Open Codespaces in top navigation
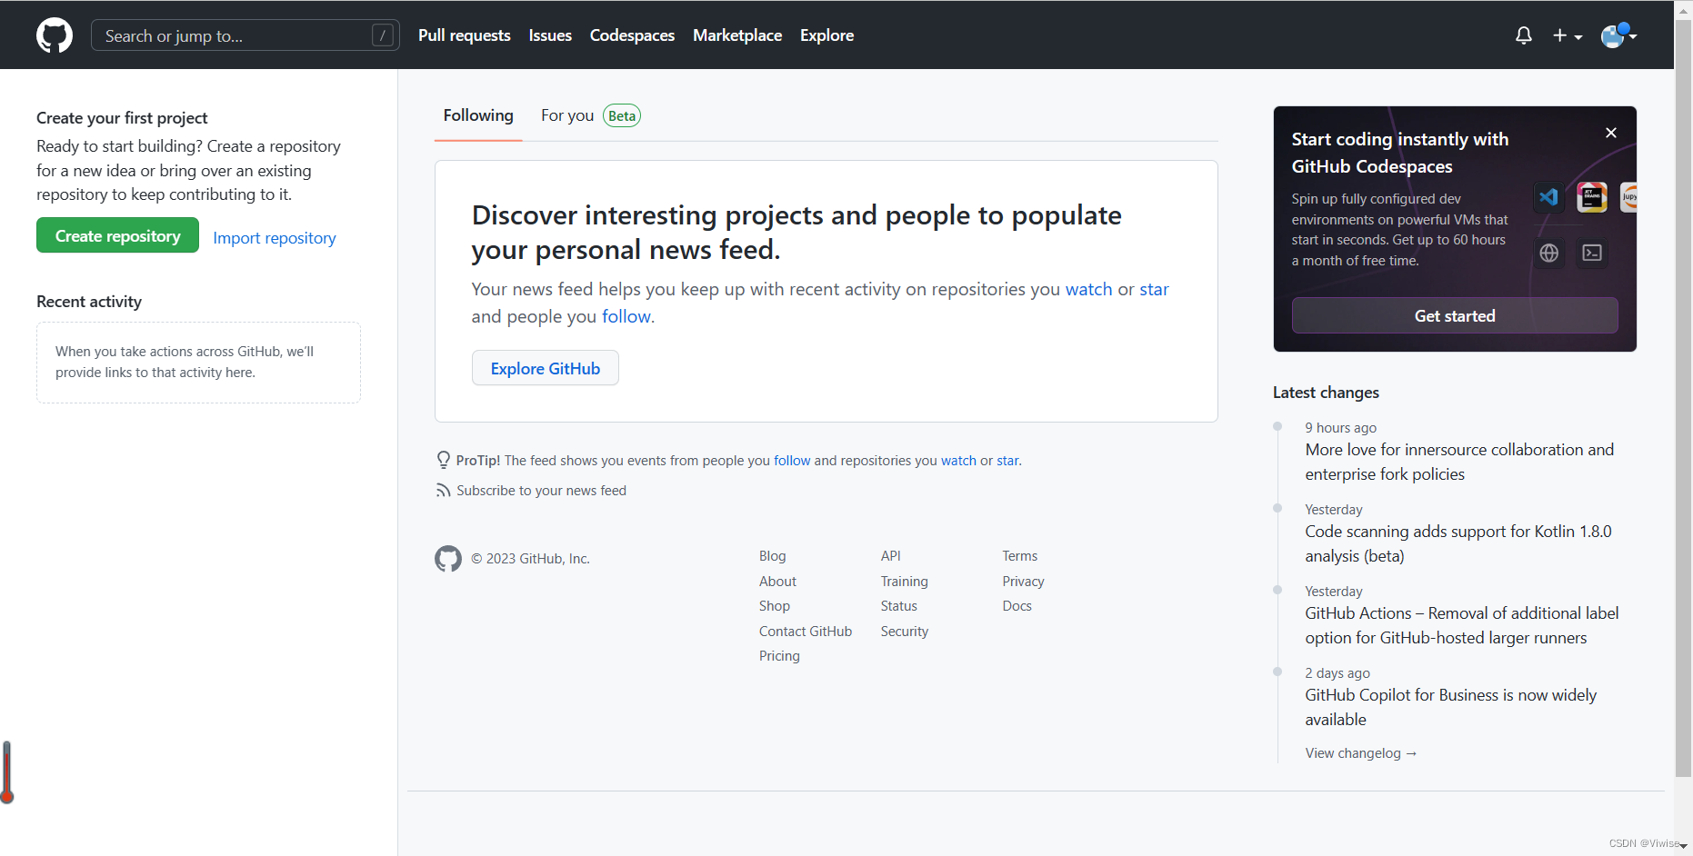 [x=632, y=35]
